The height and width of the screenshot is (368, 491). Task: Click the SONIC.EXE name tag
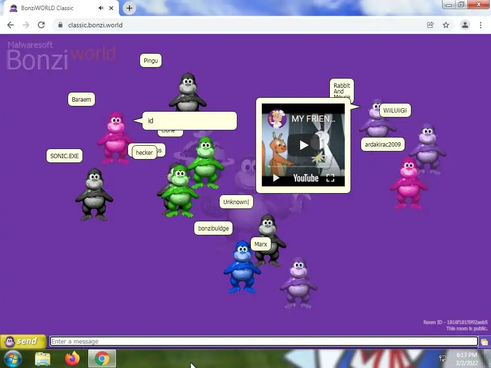[x=65, y=156]
